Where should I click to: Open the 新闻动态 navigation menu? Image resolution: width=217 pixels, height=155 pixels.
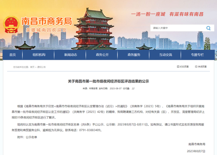coord(71,55)
